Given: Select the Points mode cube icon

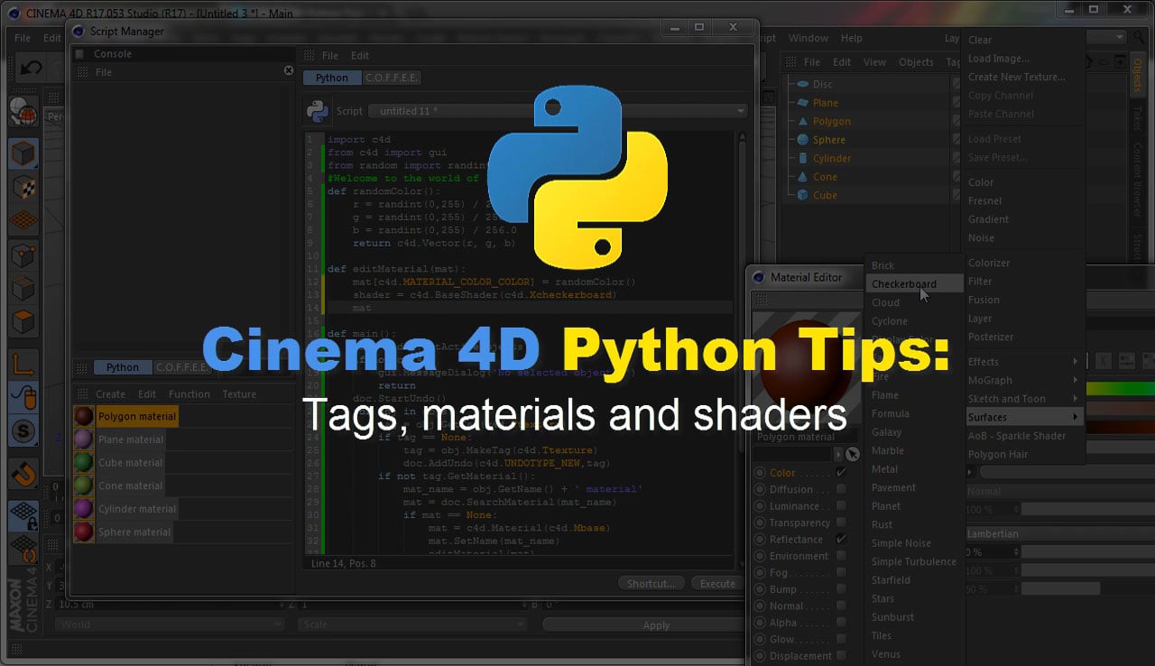Looking at the screenshot, I should (23, 255).
